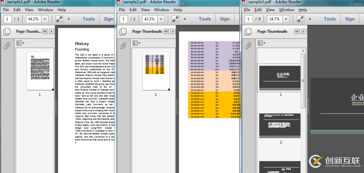The image size is (364, 173).
Task: Collapse the Page Thumbnails pane in sample2.pdf
Action: click(x=166, y=31)
